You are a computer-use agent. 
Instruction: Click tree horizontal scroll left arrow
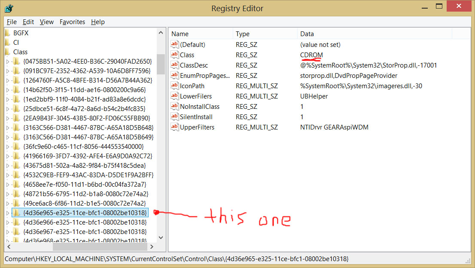point(9,247)
